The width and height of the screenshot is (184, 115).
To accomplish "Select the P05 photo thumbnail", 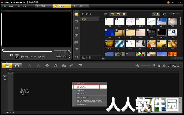I will click(151, 21).
